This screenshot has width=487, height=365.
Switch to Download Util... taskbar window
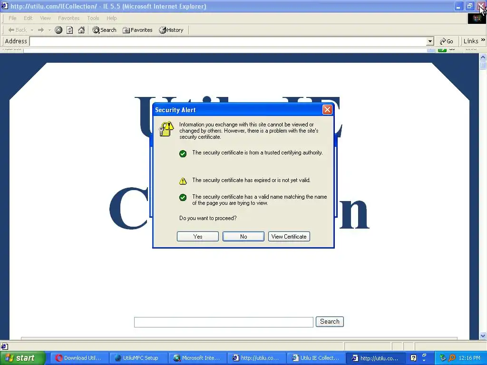pyautogui.click(x=79, y=358)
